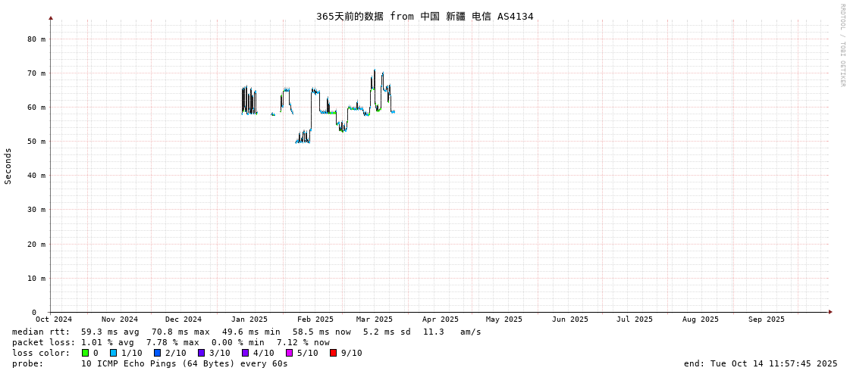This screenshot has height=374, width=850.
Task: Click the red 9/10 loss color swatch
Action: (334, 353)
